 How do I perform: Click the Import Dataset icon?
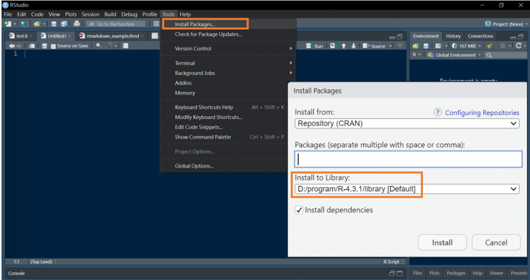[438, 46]
